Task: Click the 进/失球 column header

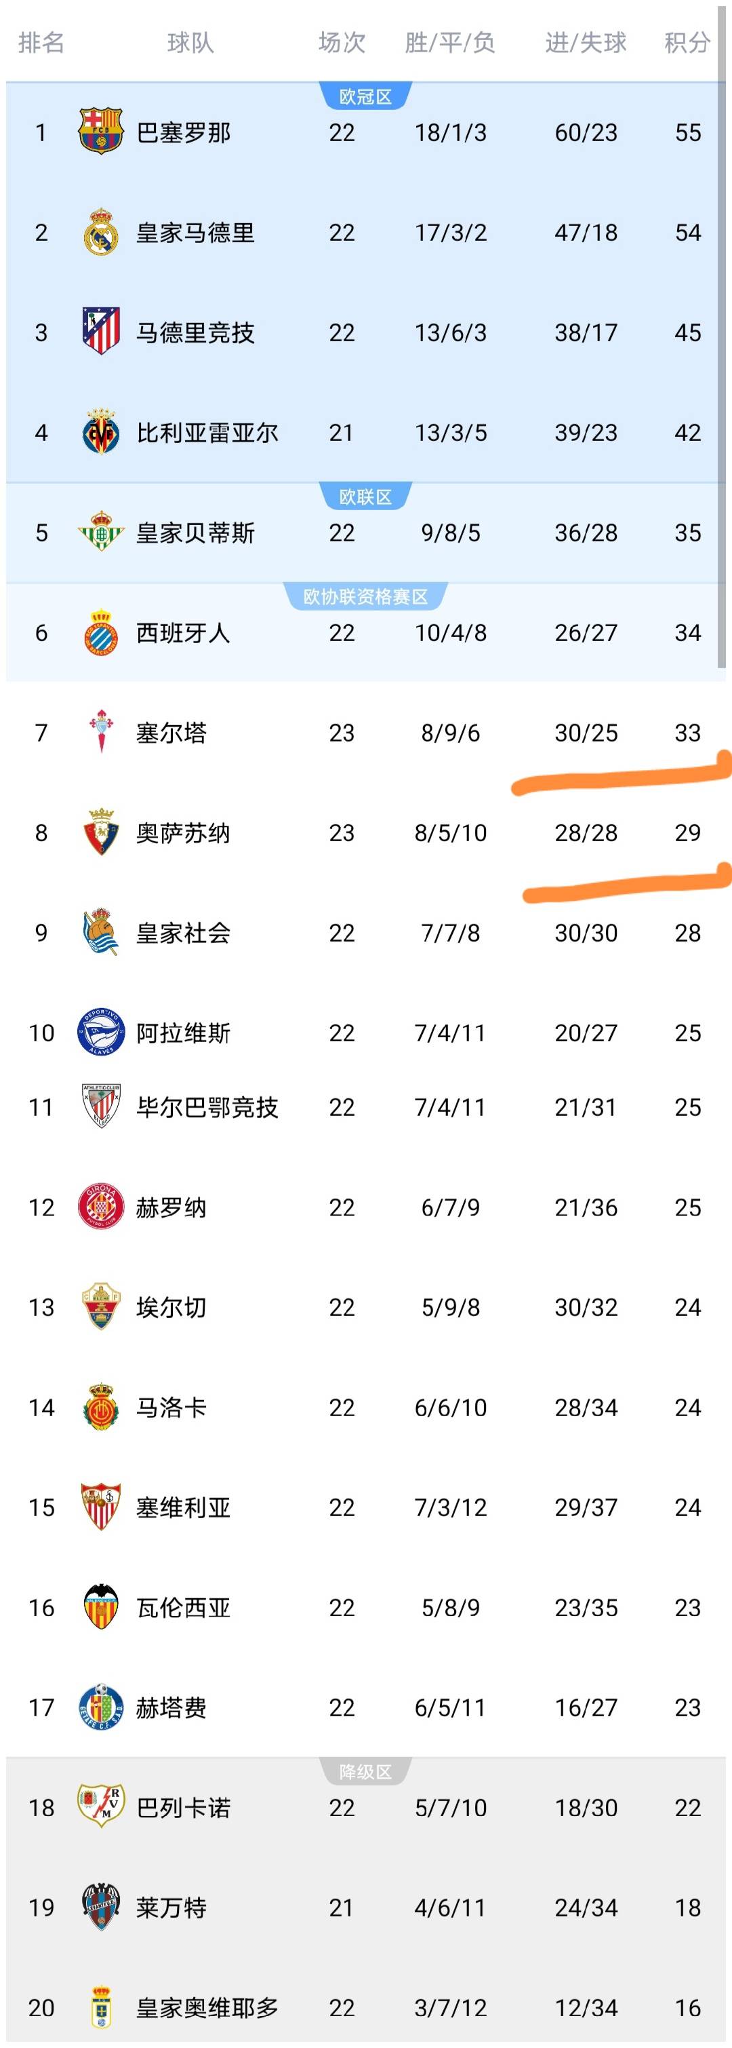Action: click(586, 42)
